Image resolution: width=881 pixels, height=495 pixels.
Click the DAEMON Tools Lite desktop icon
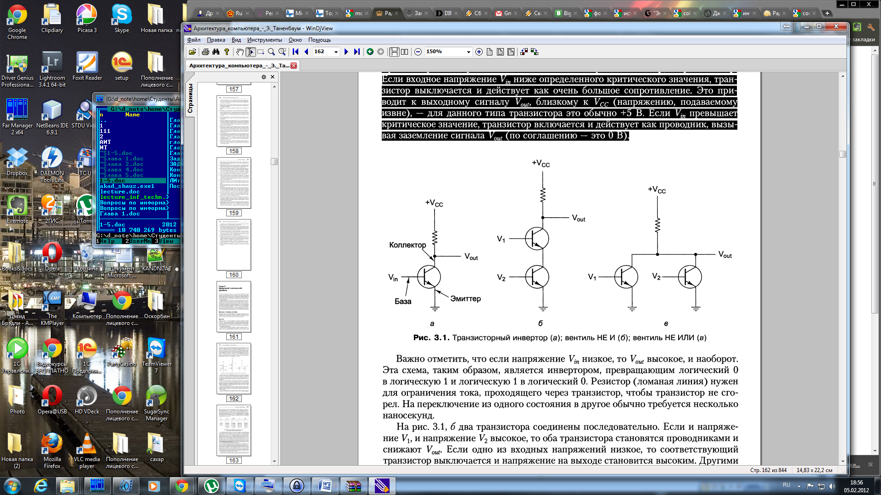[52, 165]
